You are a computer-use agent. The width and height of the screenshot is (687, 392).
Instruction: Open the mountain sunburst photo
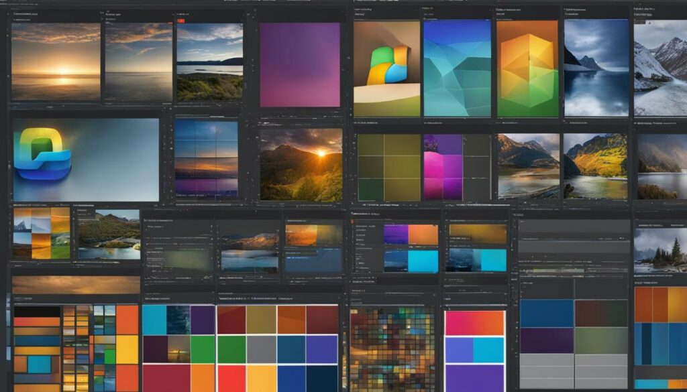(301, 164)
